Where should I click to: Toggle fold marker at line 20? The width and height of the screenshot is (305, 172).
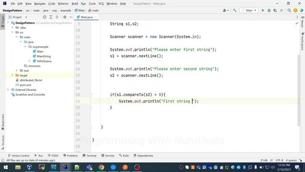[91, 95]
